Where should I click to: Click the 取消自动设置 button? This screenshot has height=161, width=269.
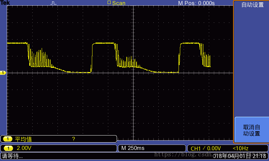point(252,130)
